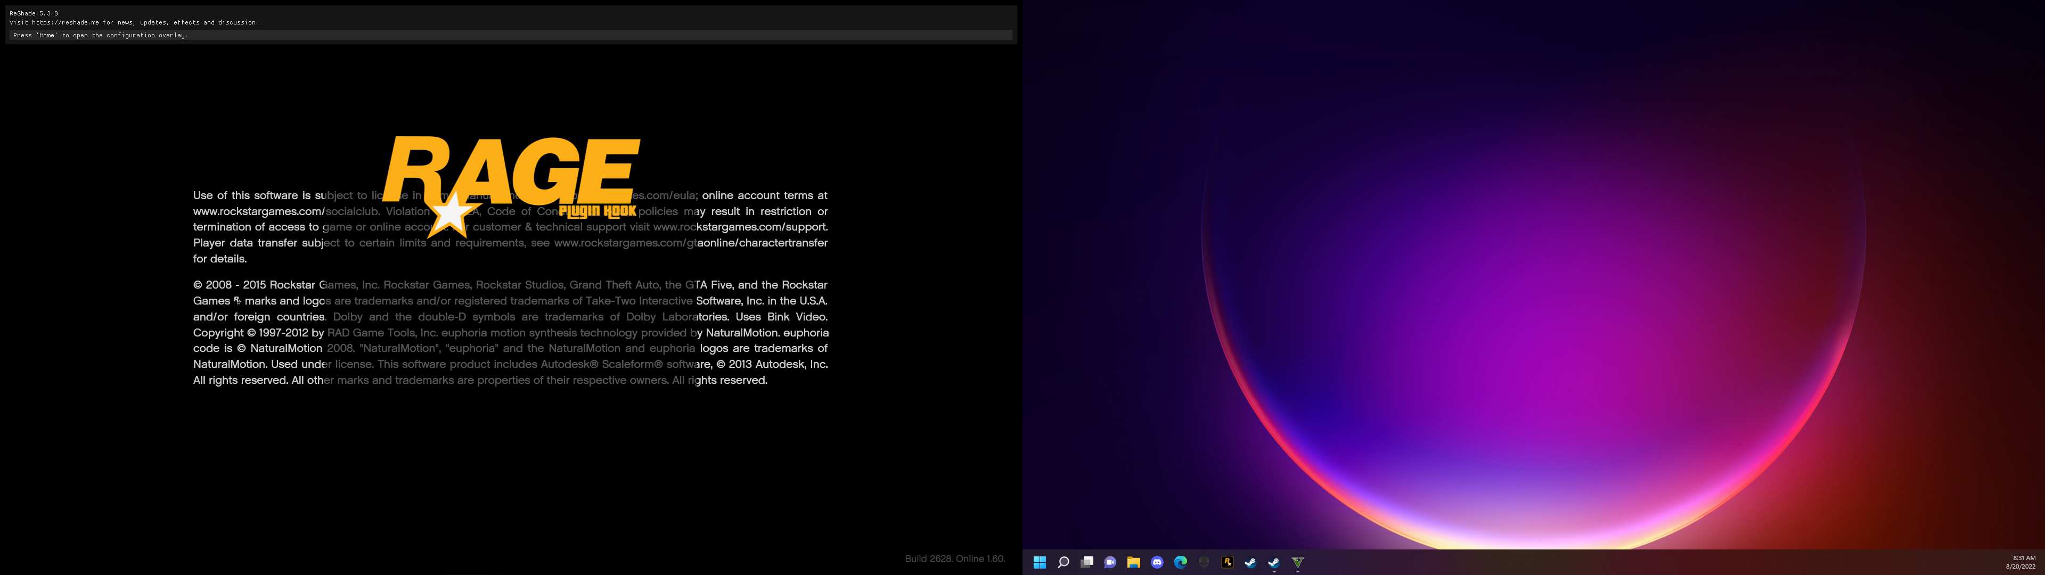The height and width of the screenshot is (575, 2045).
Task: Launch Teams Chat from taskbar
Action: coord(1110,562)
